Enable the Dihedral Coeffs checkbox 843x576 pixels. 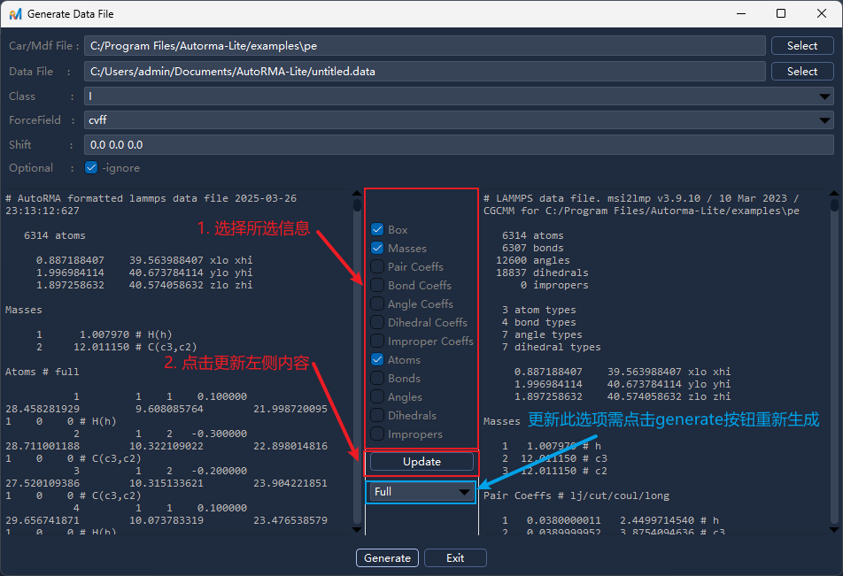(377, 323)
